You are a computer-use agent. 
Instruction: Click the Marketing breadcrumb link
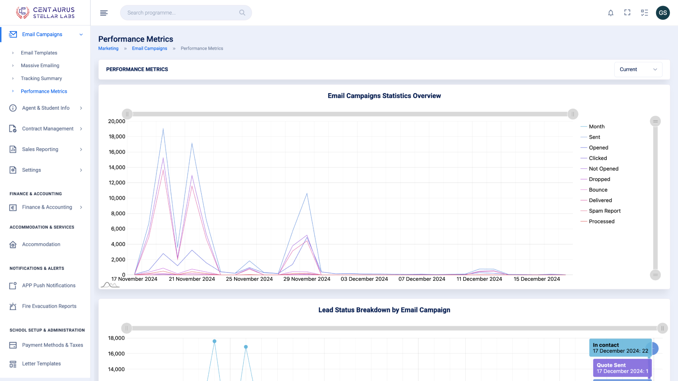(108, 48)
